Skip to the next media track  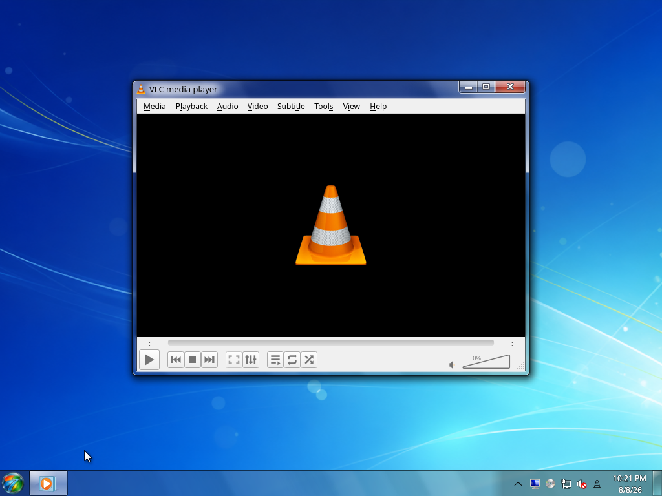(x=209, y=360)
